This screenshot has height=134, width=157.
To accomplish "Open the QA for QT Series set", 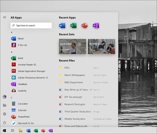I will click(102, 46).
